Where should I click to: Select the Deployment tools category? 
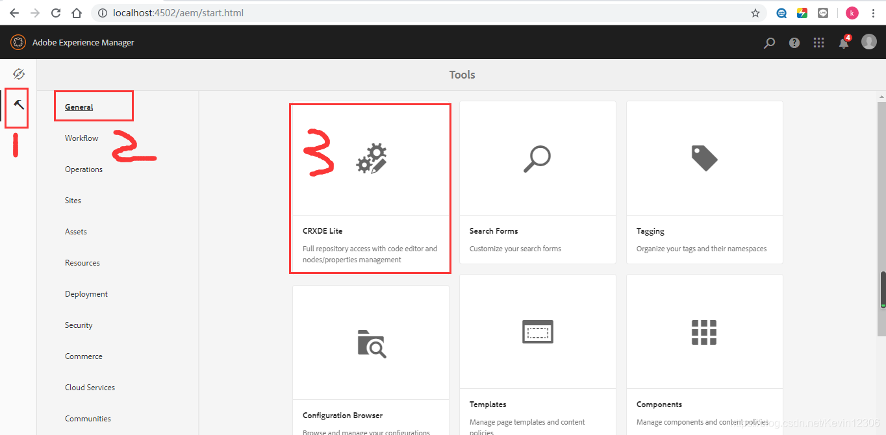[86, 294]
